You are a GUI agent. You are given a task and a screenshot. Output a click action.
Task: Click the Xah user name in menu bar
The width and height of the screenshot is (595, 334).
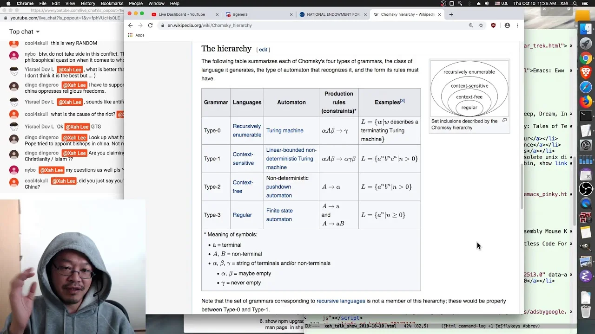[x=564, y=3]
